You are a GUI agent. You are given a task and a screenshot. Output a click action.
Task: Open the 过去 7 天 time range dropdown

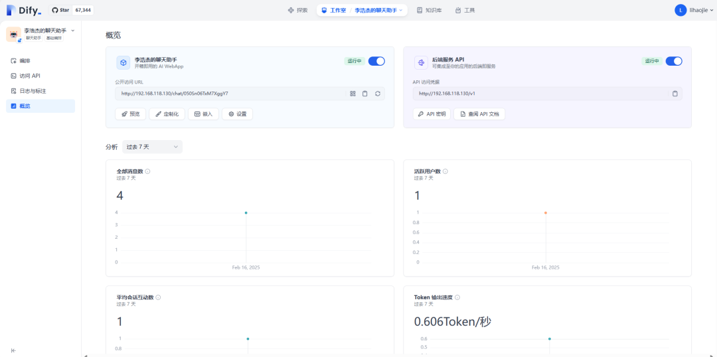152,147
